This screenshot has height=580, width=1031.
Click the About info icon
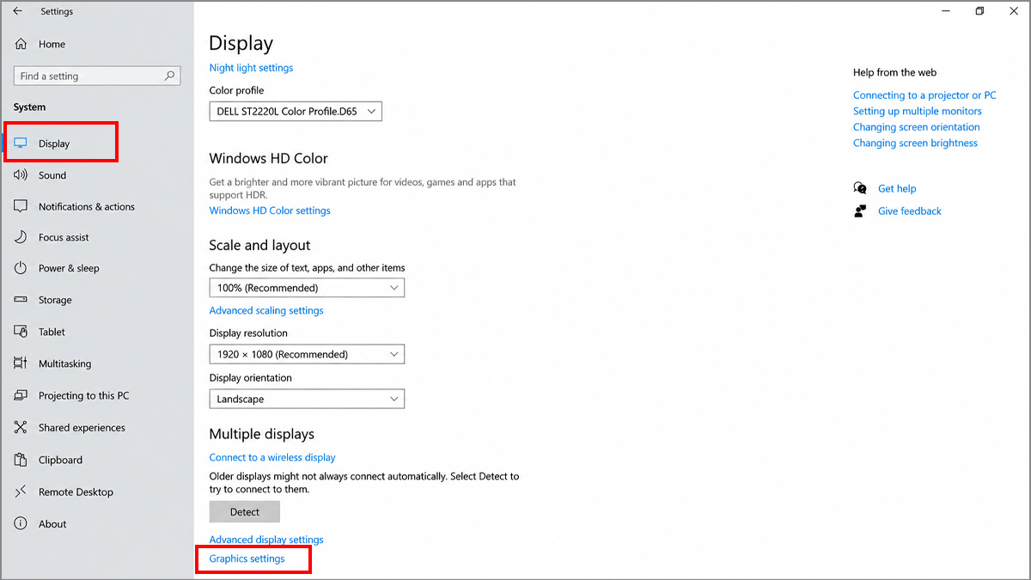(x=21, y=523)
